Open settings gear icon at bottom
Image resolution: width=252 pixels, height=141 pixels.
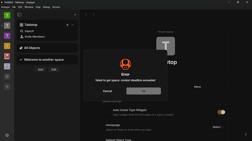[x=7, y=135]
